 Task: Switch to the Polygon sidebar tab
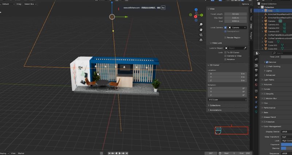pos(251,35)
